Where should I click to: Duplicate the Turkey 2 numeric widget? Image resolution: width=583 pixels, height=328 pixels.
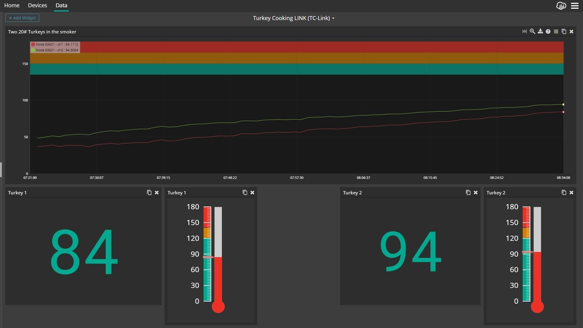(x=468, y=192)
